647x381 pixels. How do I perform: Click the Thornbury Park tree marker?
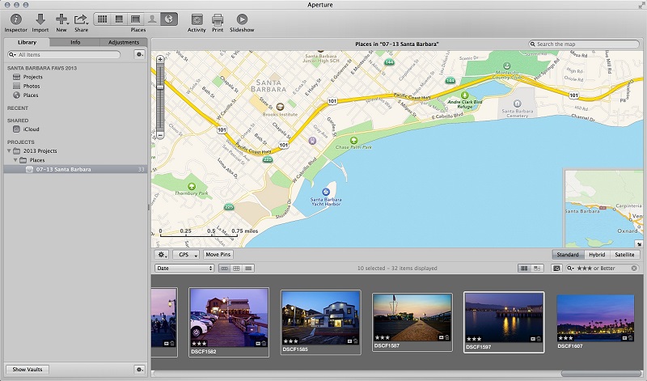coord(192,187)
